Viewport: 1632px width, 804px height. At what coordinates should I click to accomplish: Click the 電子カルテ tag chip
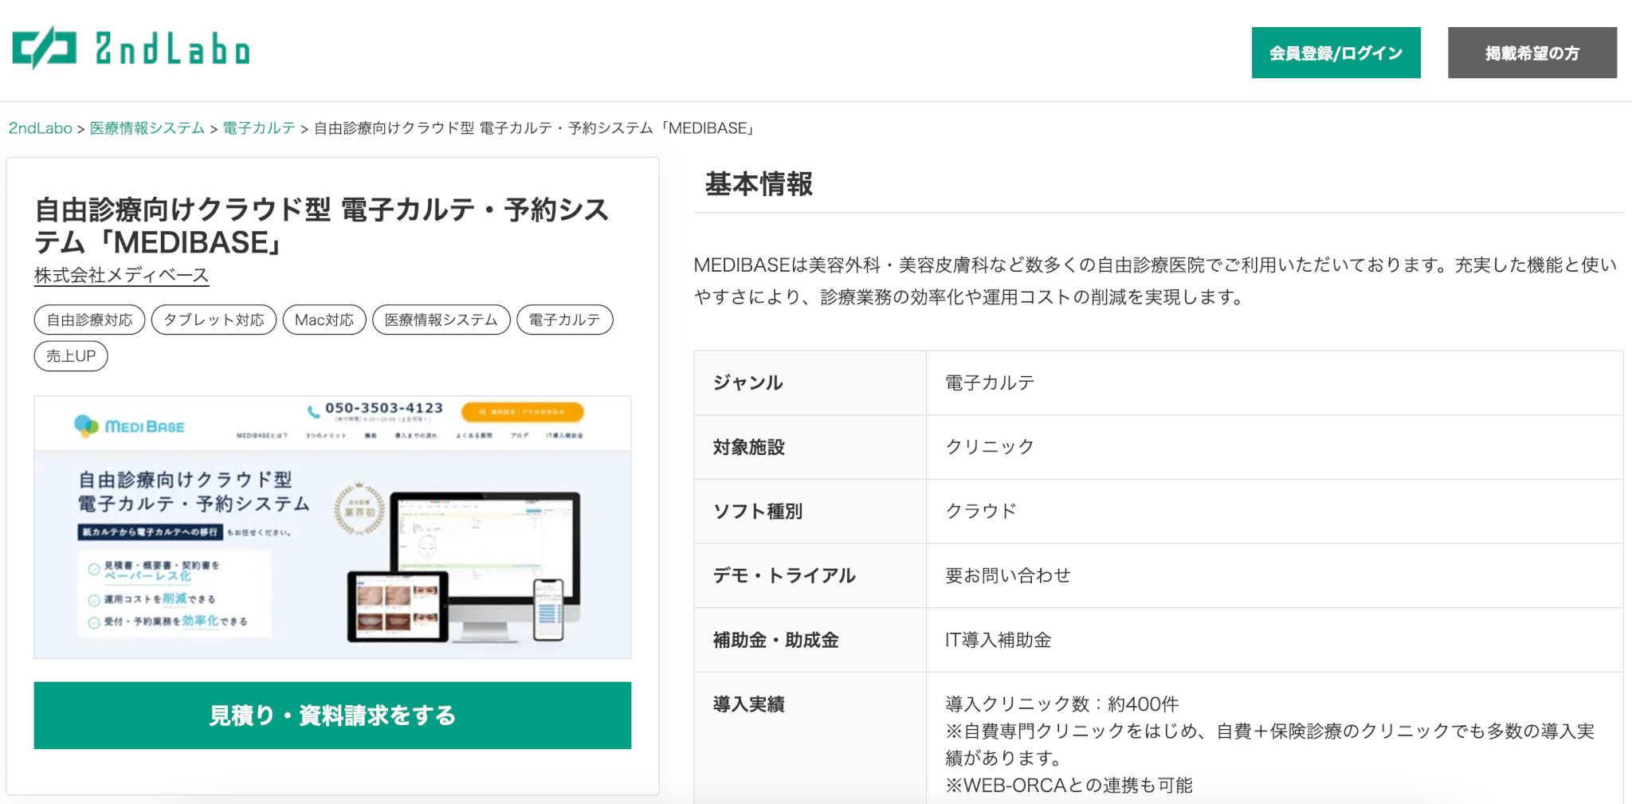tap(565, 320)
